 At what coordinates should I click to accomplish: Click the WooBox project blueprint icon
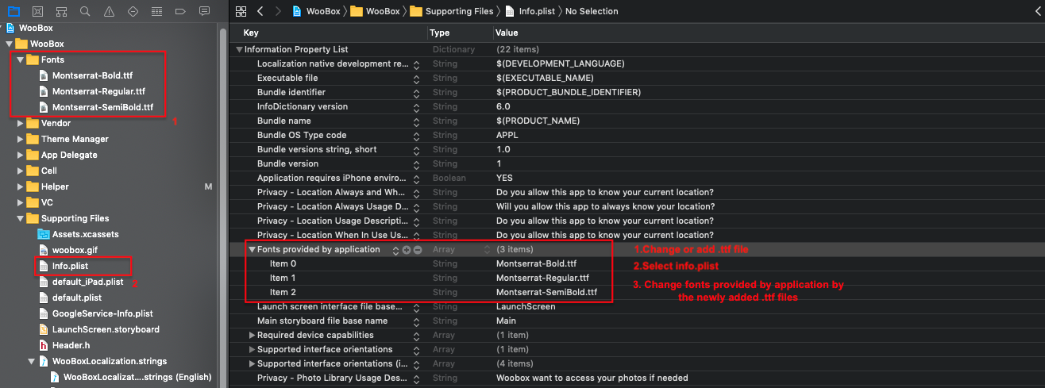tap(10, 28)
